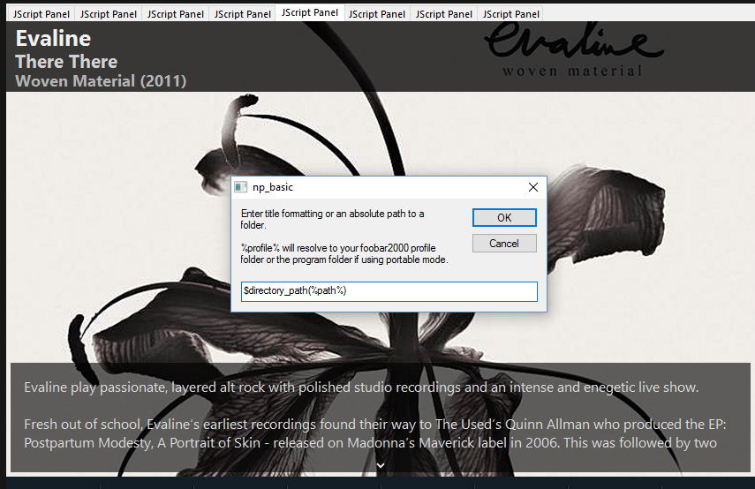The image size is (755, 489).
Task: Click the artist name "Evaline" heading
Action: [54, 39]
